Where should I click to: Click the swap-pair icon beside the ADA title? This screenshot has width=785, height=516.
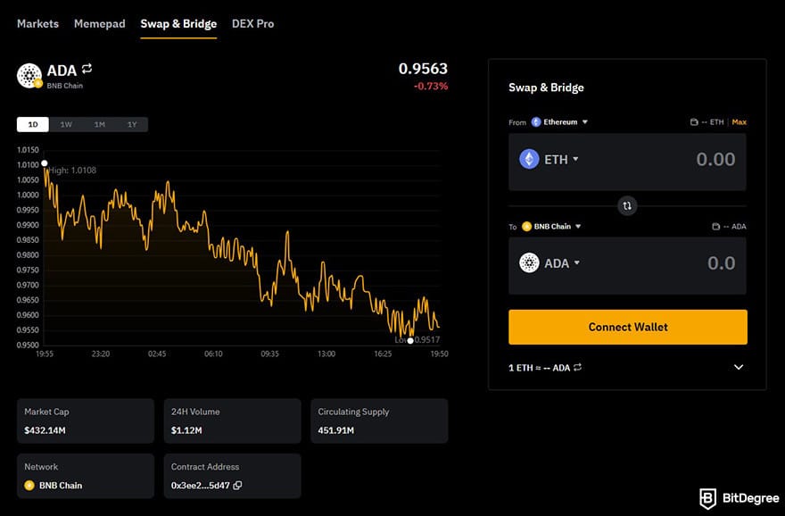pos(87,68)
